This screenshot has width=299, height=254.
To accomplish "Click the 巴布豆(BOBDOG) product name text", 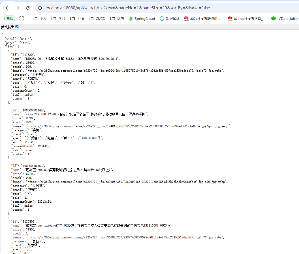I will 69,170.
